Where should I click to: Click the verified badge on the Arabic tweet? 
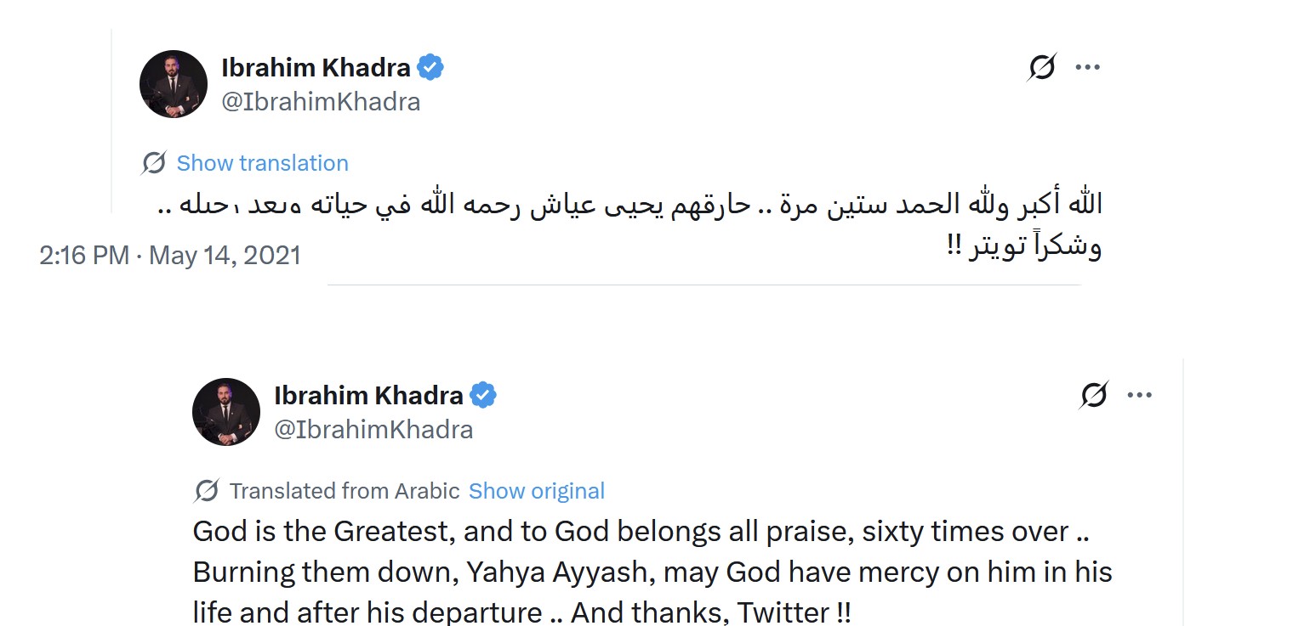tap(430, 67)
